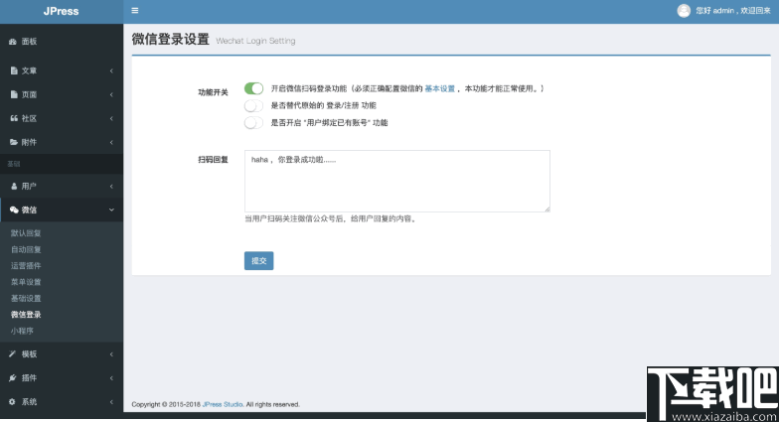Click the 文章 file icon
Viewport: 781px width, 422px height.
tap(14, 70)
